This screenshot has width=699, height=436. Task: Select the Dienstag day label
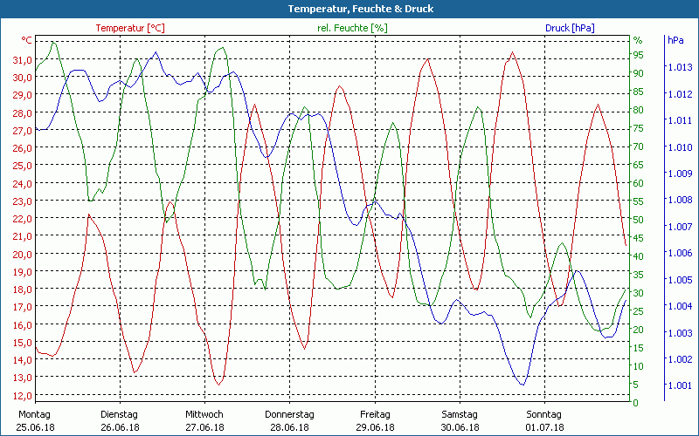[120, 414]
